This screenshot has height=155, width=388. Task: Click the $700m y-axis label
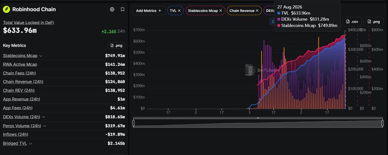[x=139, y=30]
